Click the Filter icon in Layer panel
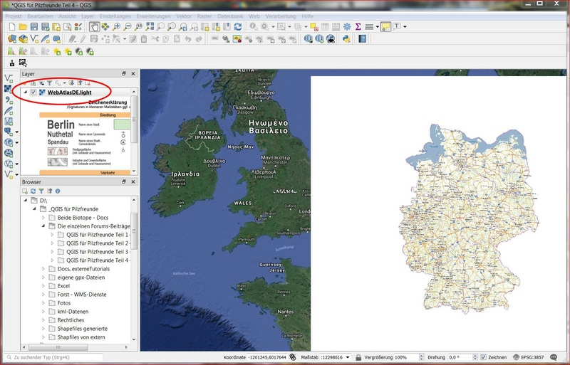The height and width of the screenshot is (365, 570). [x=49, y=83]
